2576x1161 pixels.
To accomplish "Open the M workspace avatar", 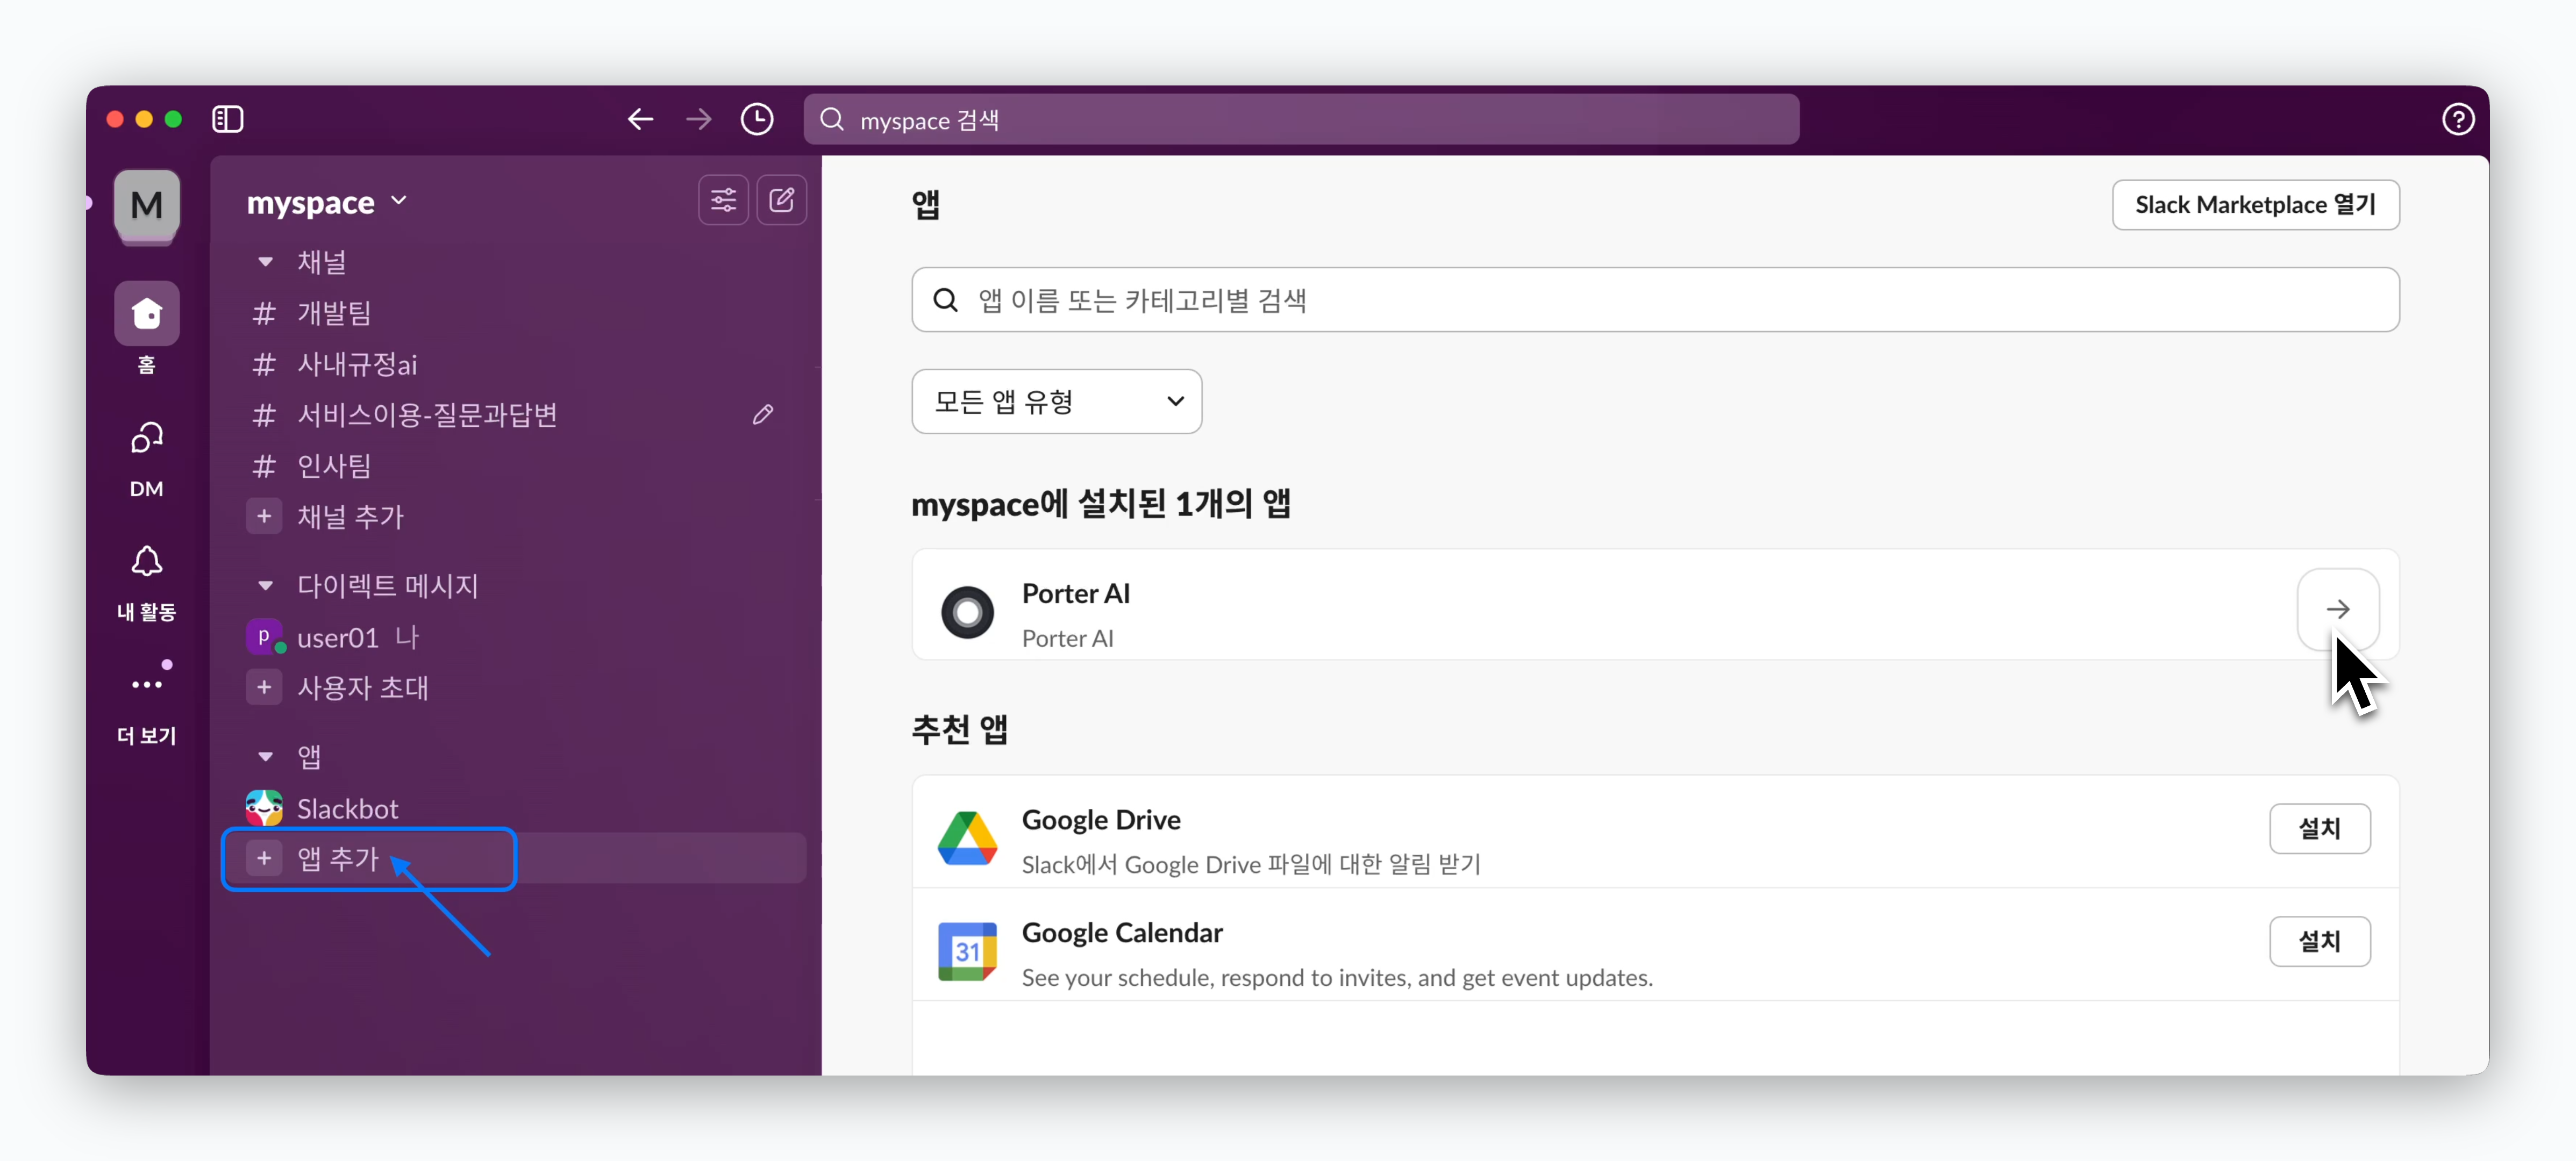I will 146,204.
